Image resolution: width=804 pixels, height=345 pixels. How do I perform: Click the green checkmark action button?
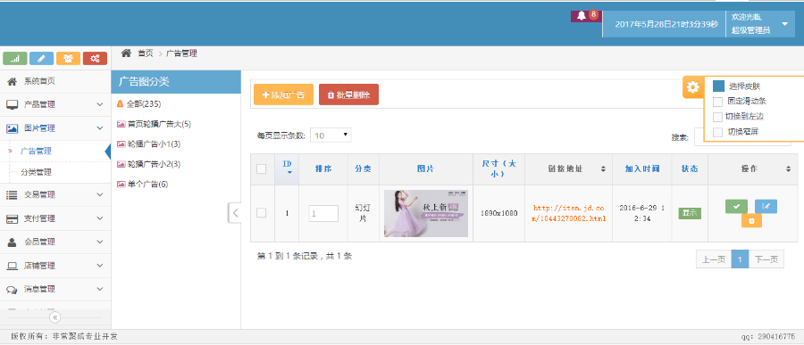736,206
